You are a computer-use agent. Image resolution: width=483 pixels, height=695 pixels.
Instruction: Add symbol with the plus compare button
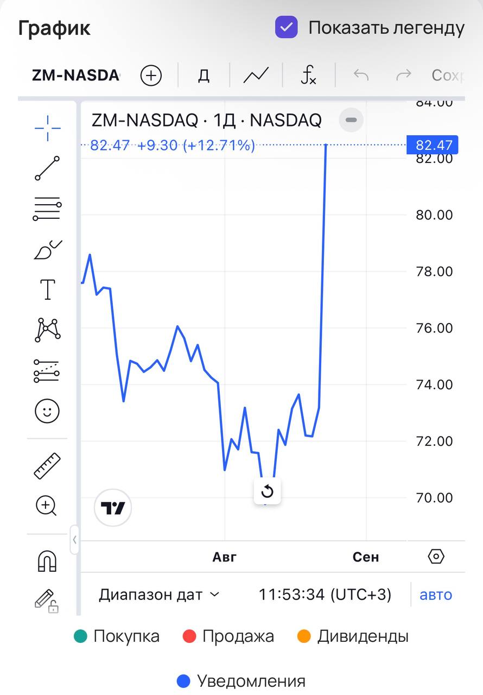pyautogui.click(x=151, y=75)
